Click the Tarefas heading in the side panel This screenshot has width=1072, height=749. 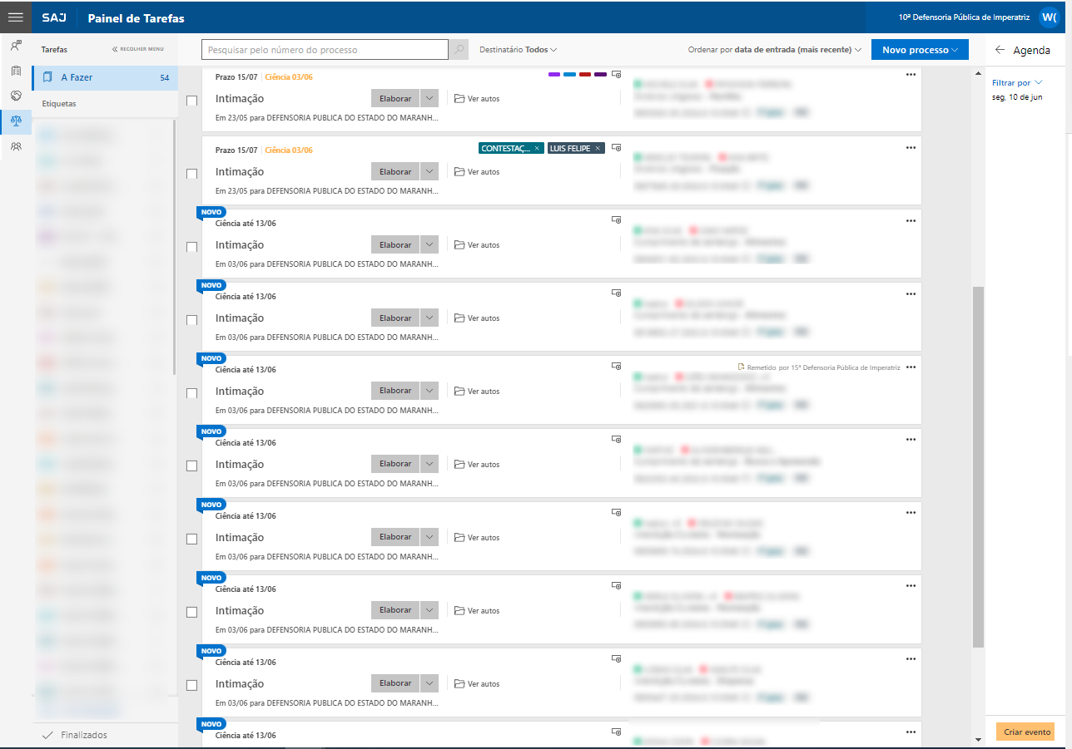click(x=54, y=49)
